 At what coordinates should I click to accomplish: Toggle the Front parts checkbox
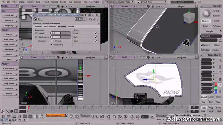tap(96, 33)
